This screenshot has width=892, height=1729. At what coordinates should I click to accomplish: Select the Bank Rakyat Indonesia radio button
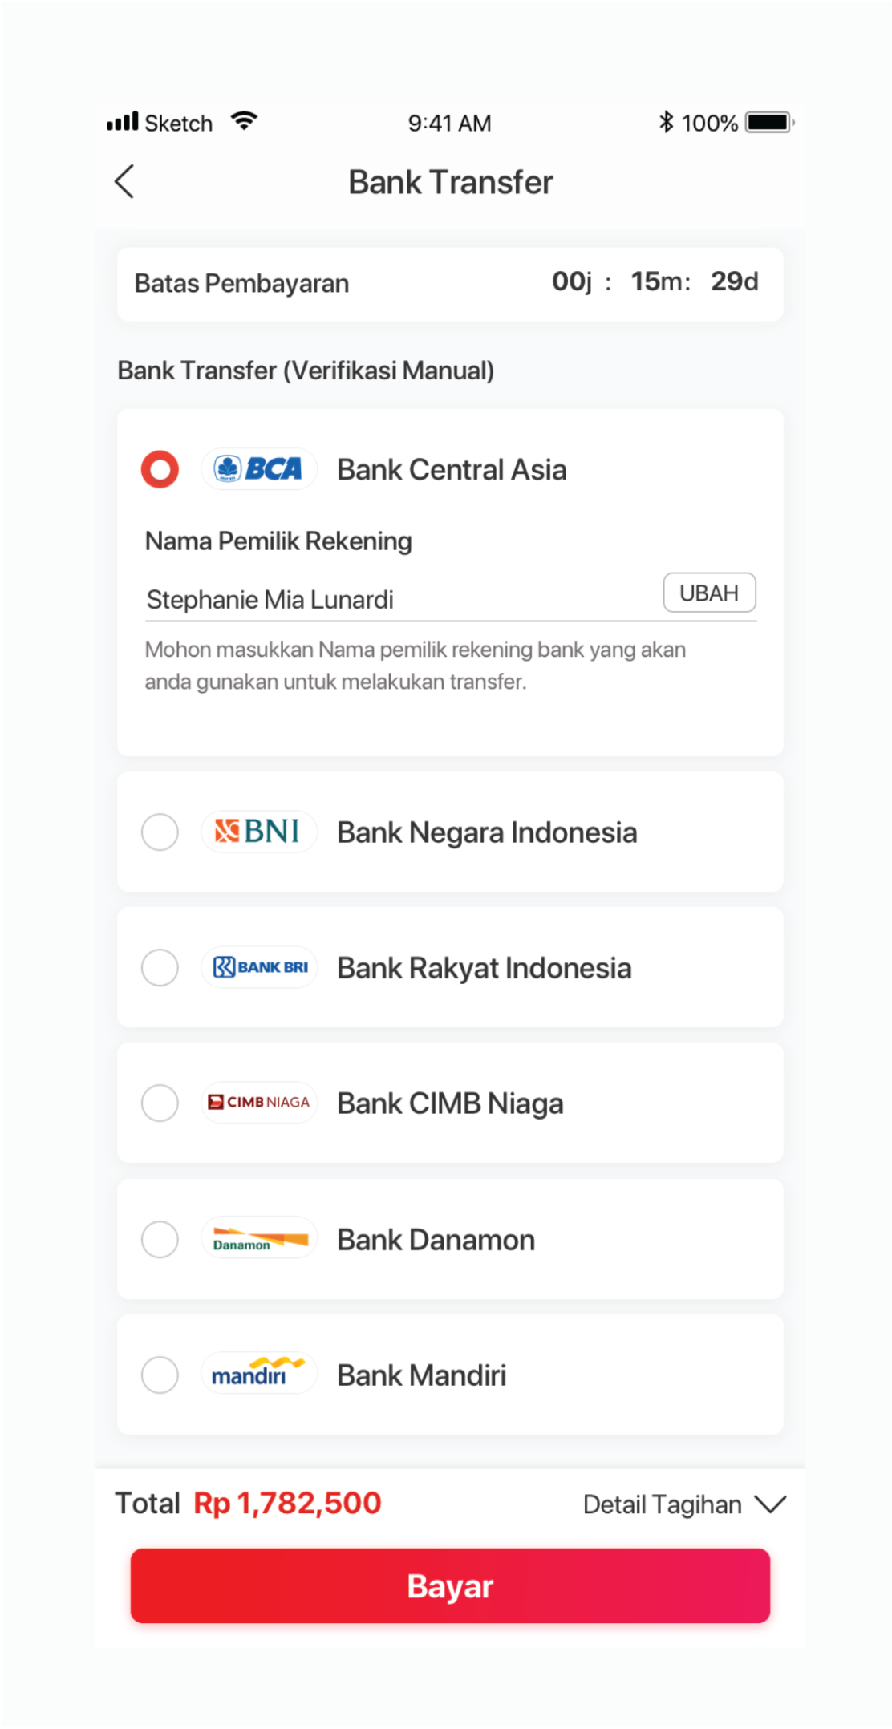(160, 967)
